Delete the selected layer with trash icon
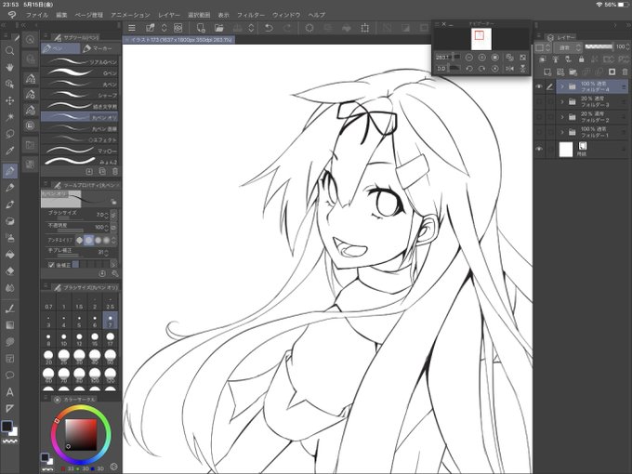 point(625,72)
